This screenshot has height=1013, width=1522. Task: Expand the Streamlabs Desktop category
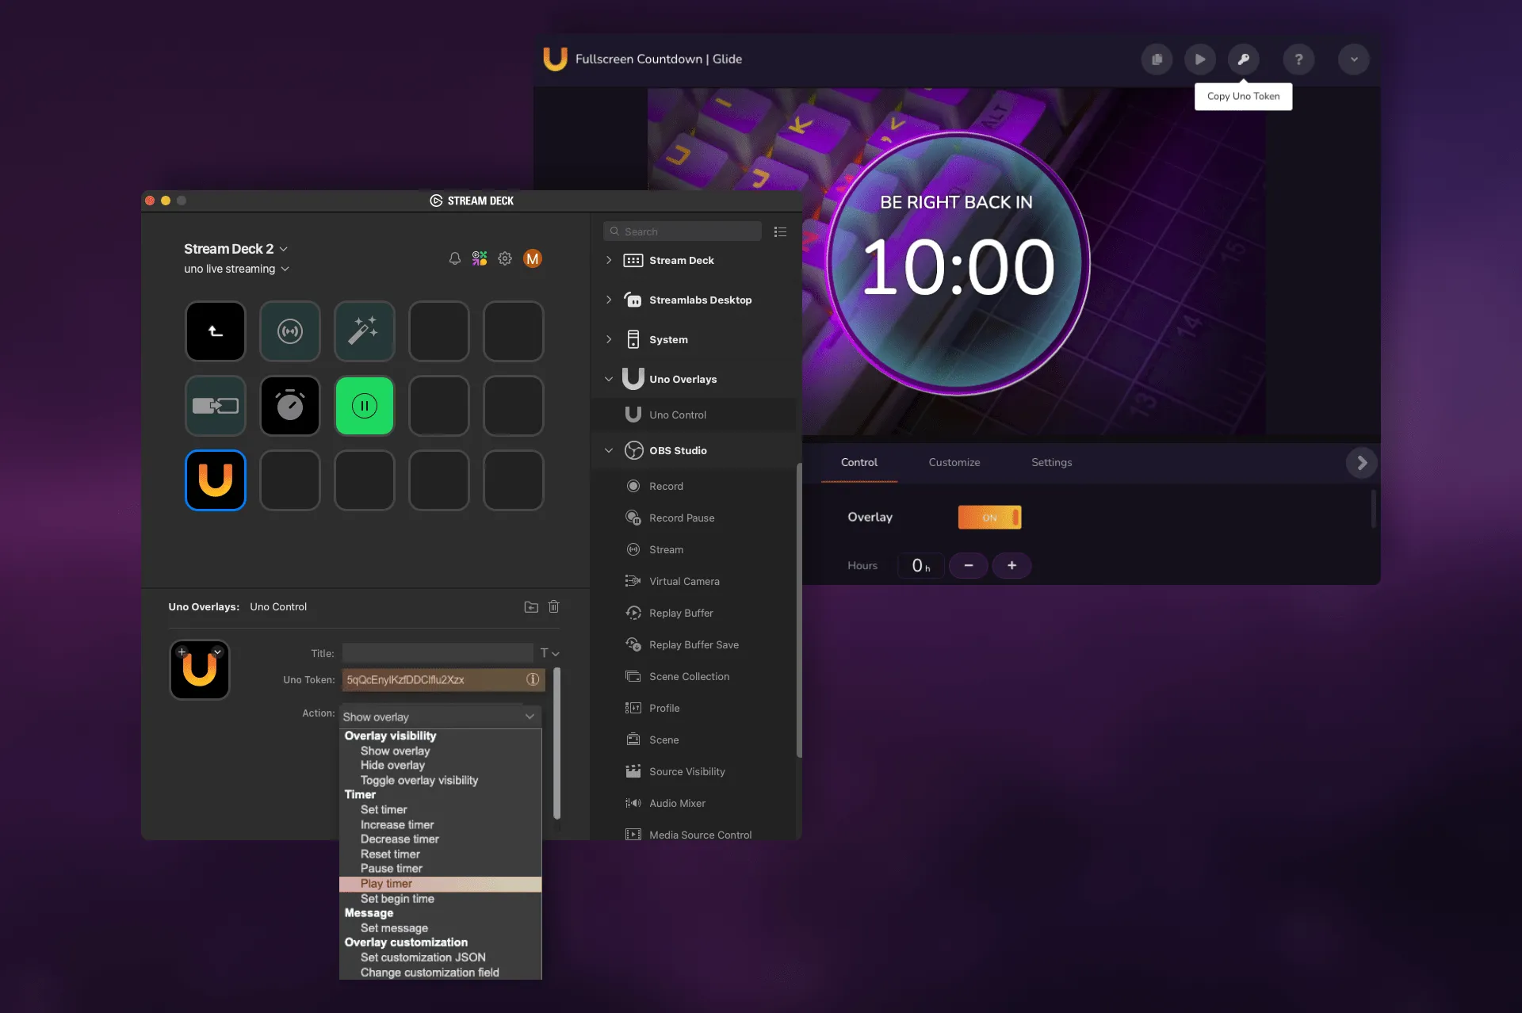[609, 300]
